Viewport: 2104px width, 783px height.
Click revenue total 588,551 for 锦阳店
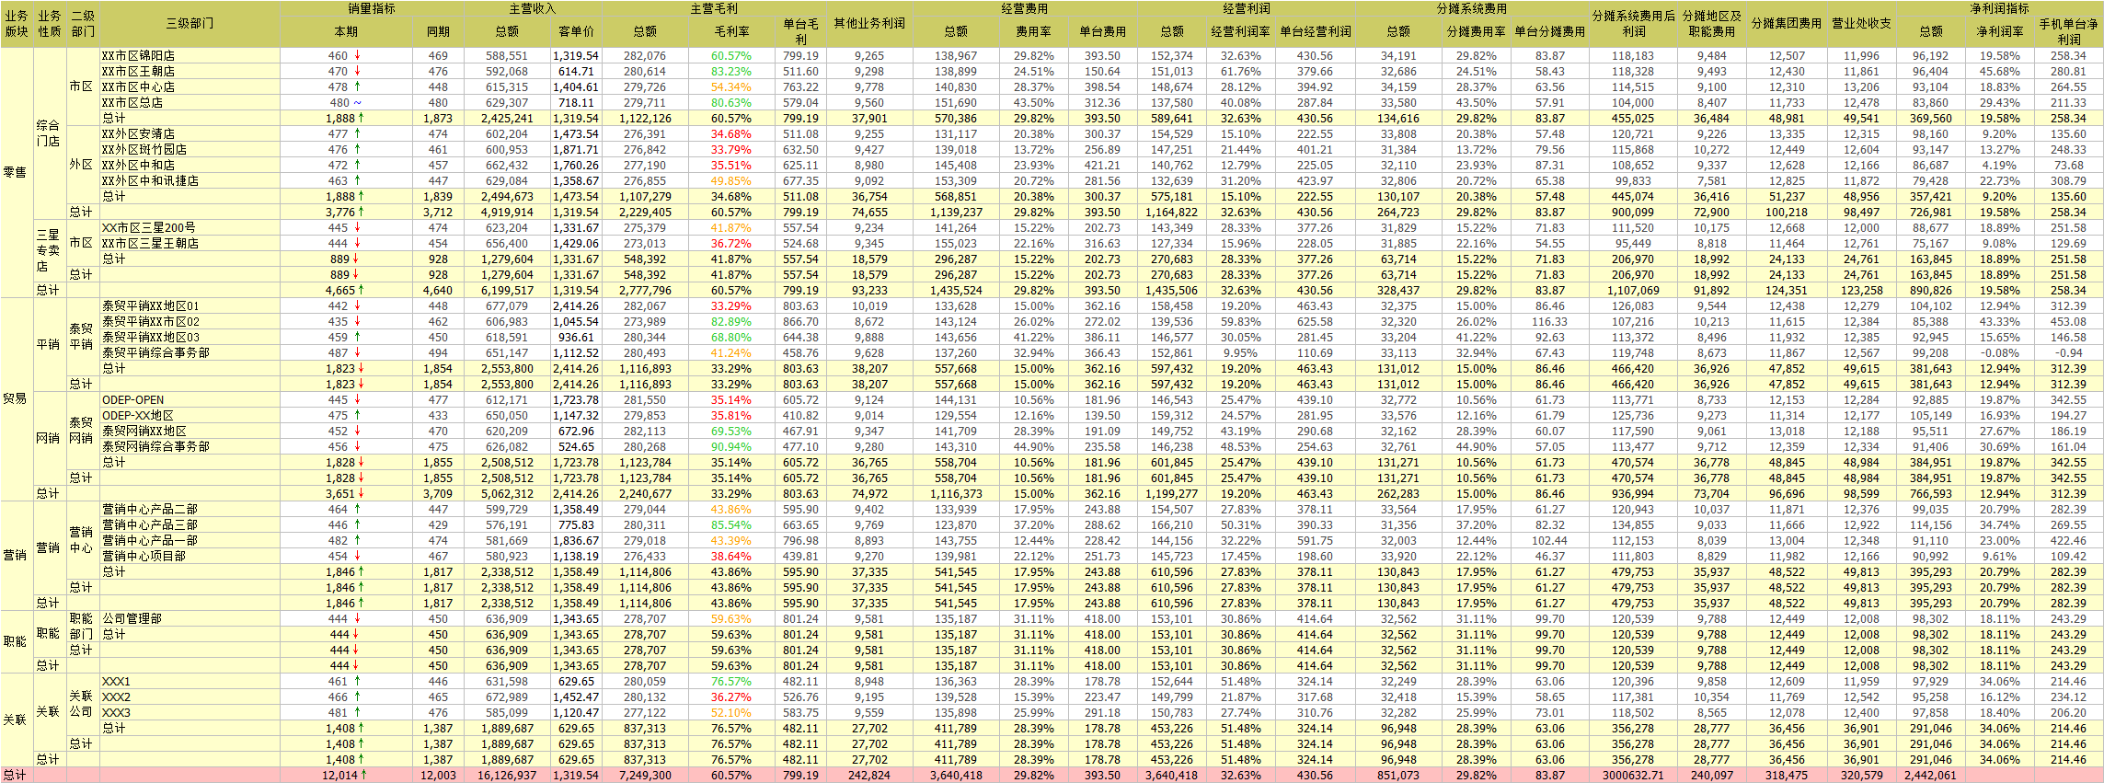(507, 56)
